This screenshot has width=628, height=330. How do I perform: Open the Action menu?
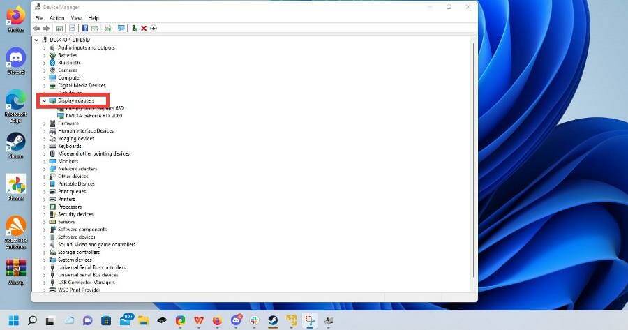tap(57, 18)
